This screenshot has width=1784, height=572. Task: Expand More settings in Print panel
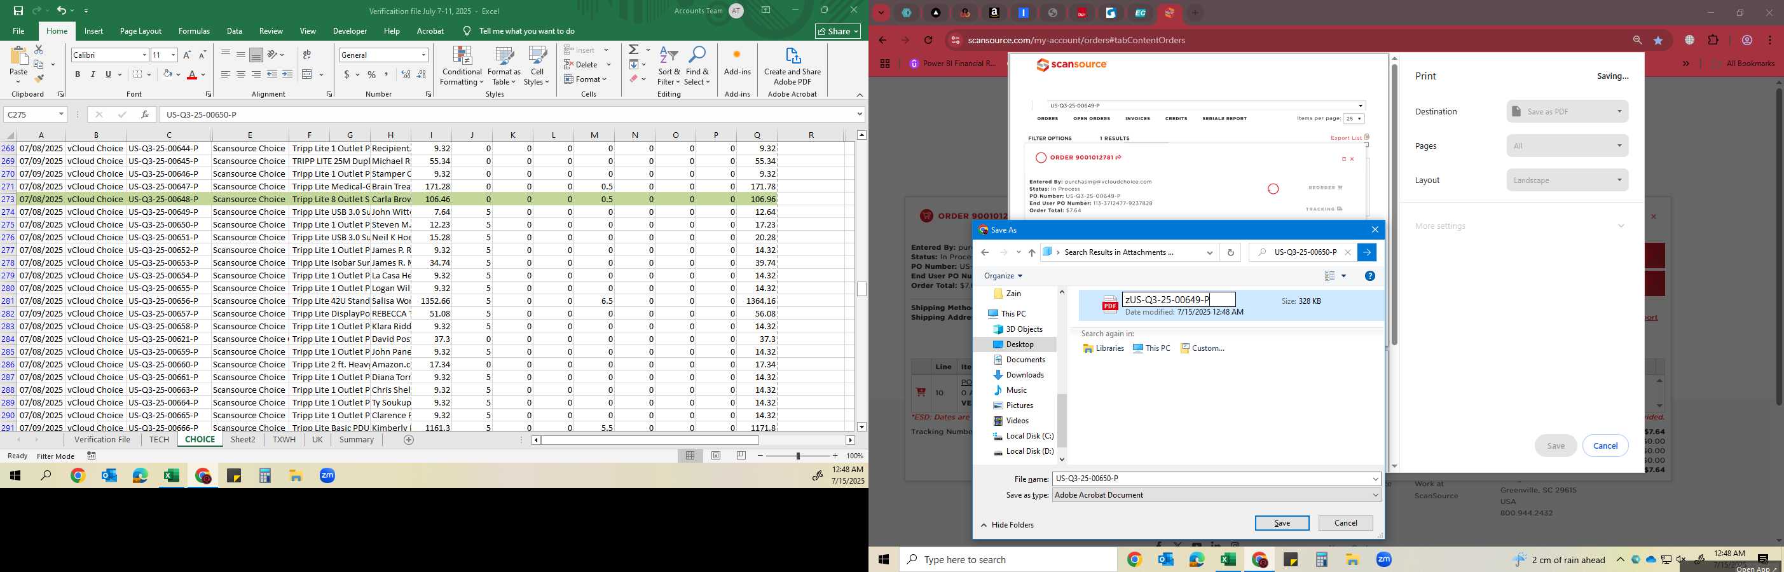[1520, 226]
